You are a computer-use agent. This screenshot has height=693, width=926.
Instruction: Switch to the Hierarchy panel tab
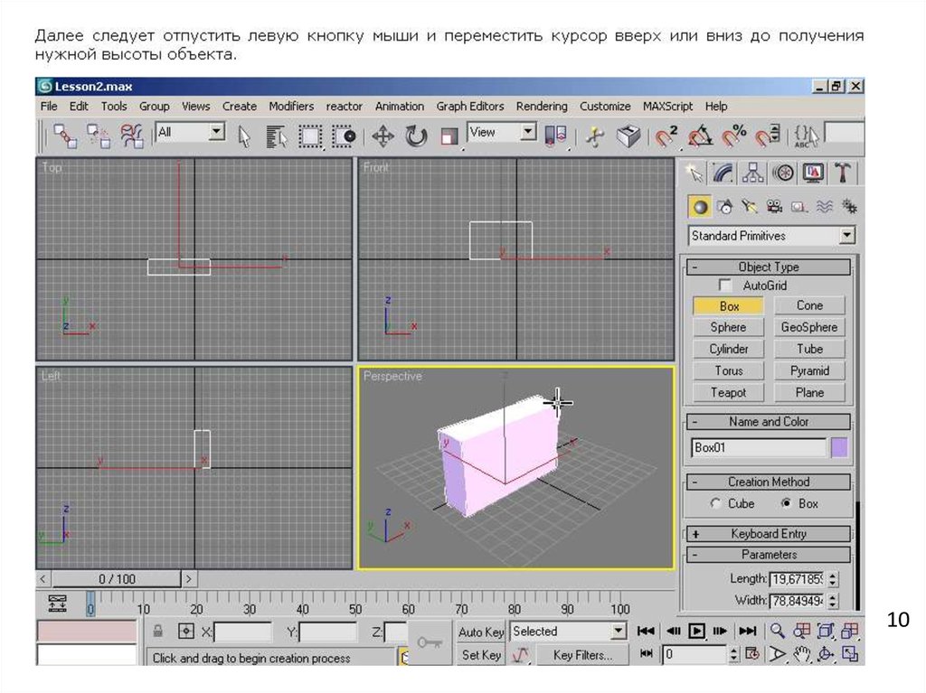(752, 173)
